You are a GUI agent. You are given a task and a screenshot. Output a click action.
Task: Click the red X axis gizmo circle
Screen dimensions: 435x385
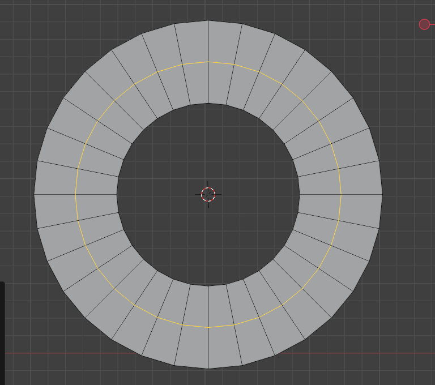coord(424,24)
